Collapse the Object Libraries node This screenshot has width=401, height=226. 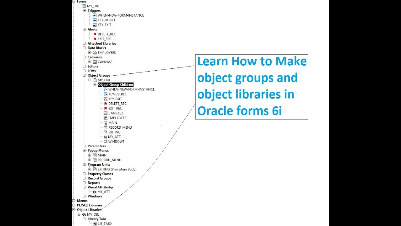tap(74, 210)
